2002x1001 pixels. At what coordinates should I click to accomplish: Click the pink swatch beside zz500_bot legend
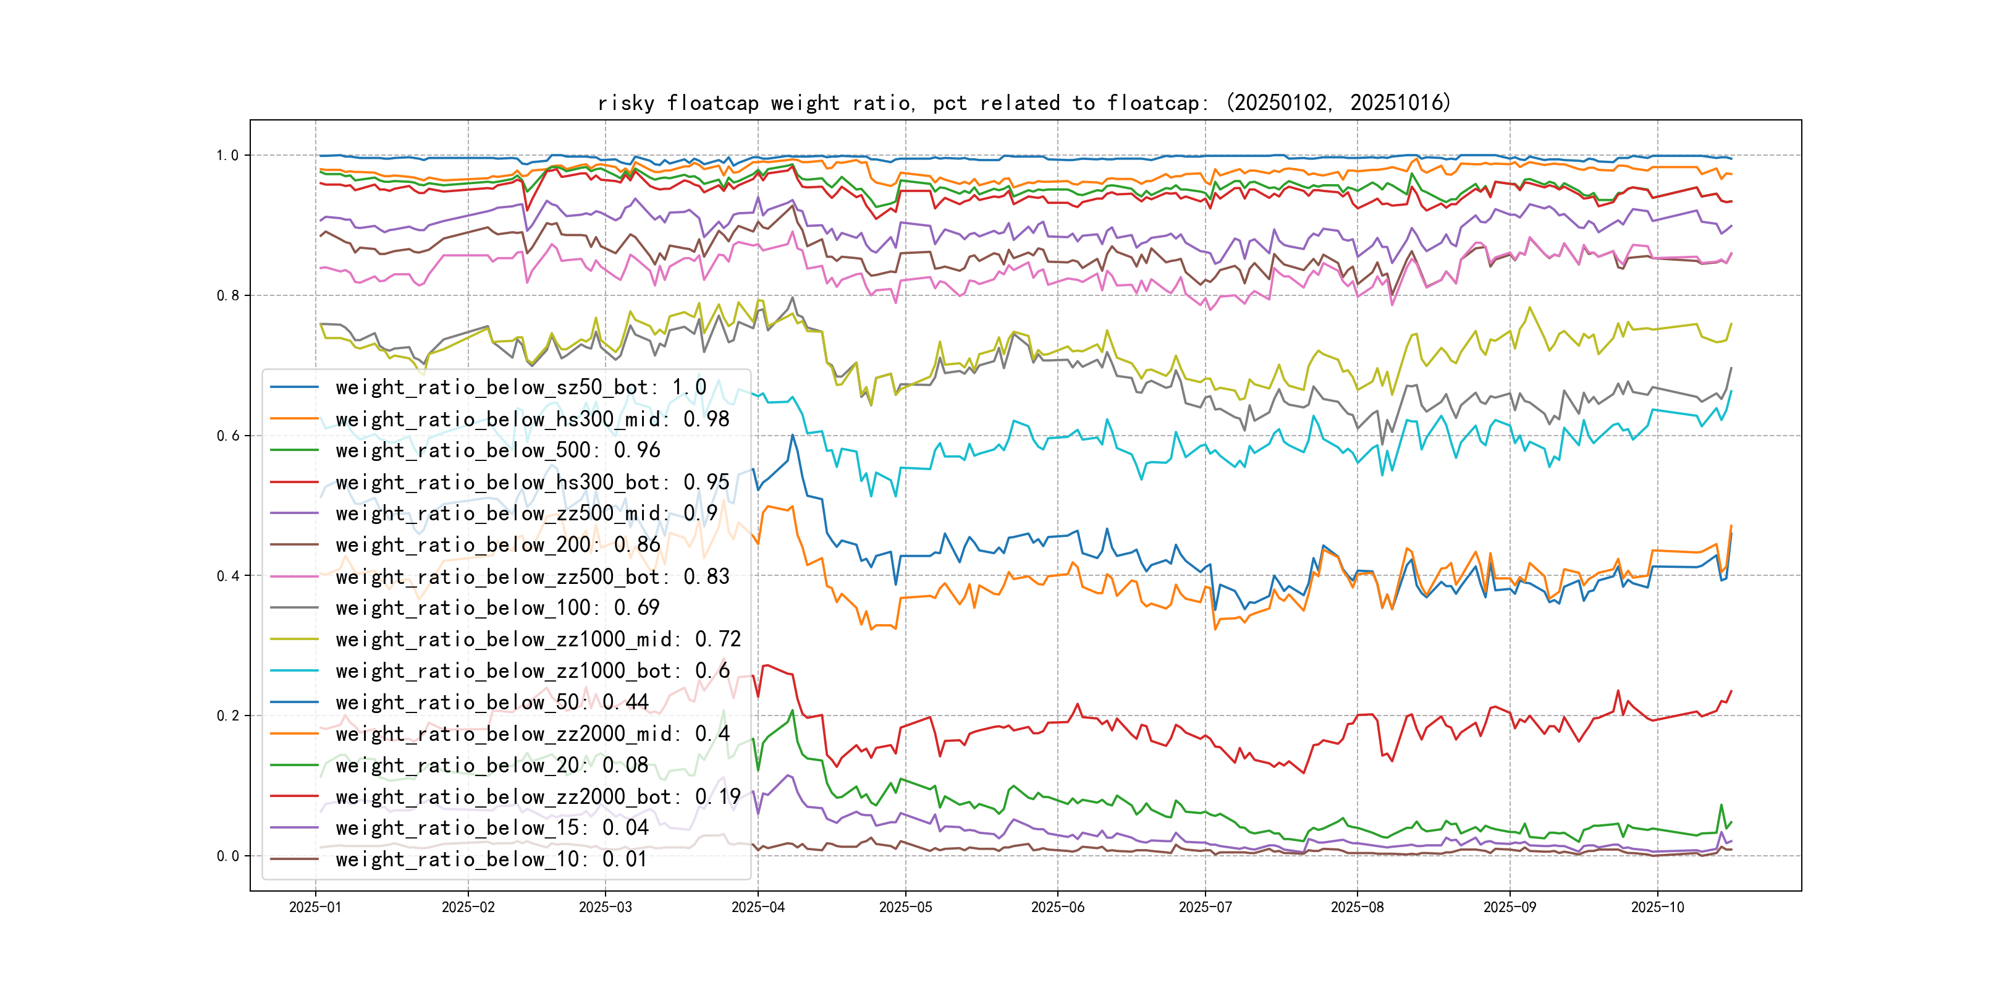coord(294,577)
